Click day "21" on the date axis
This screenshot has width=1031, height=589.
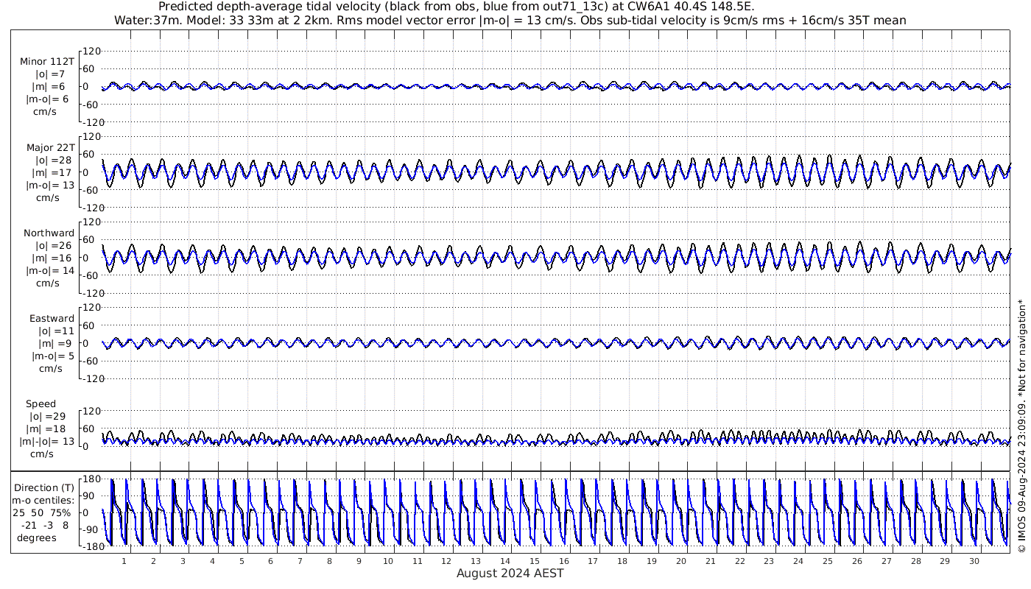coord(710,560)
